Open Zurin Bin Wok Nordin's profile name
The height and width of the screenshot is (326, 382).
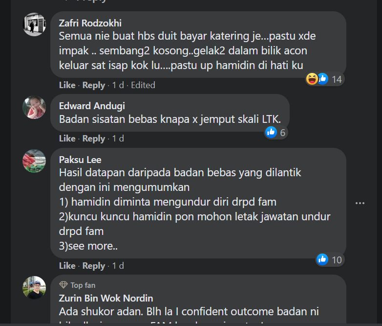tap(106, 298)
